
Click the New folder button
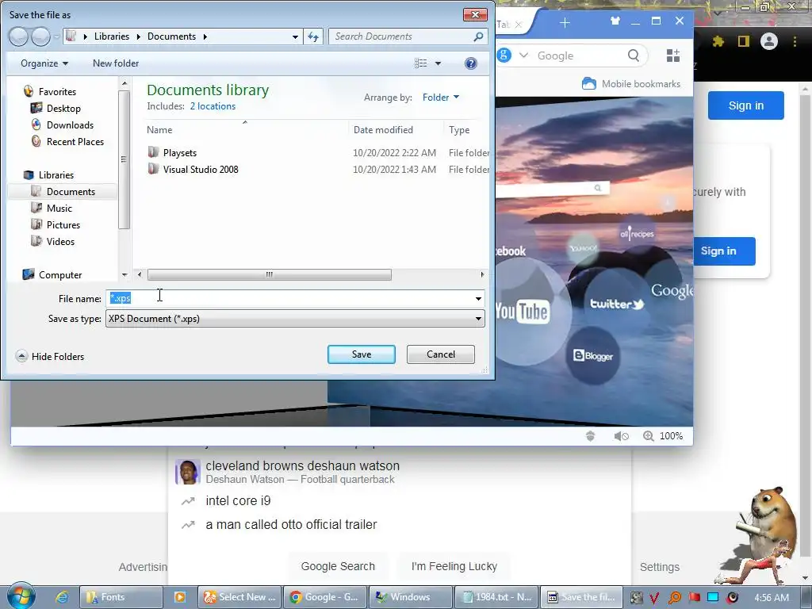click(x=116, y=63)
